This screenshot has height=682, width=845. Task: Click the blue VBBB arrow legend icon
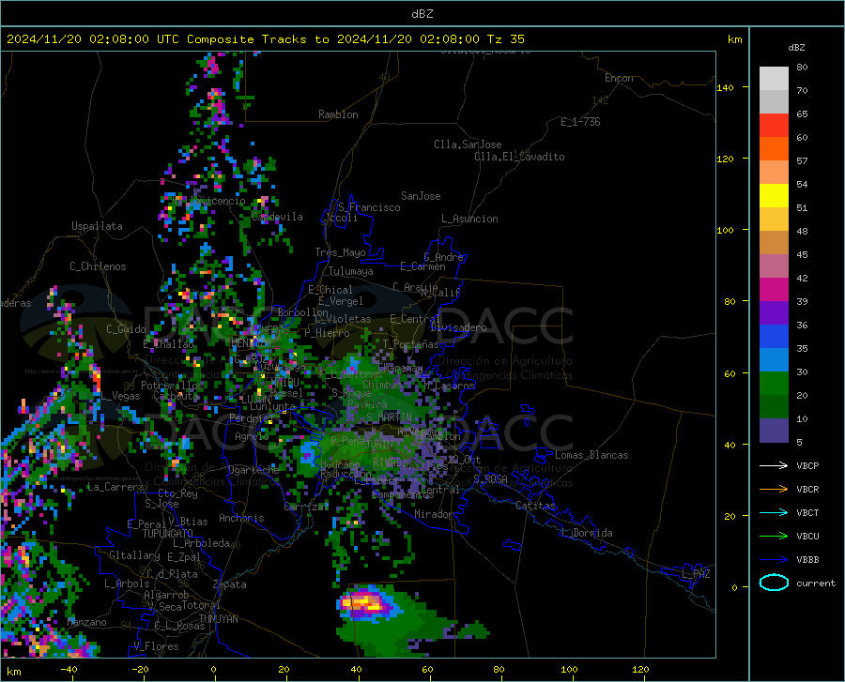774,560
